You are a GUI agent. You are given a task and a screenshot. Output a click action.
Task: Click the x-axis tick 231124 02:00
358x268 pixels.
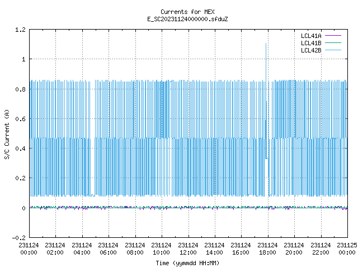click(55, 249)
